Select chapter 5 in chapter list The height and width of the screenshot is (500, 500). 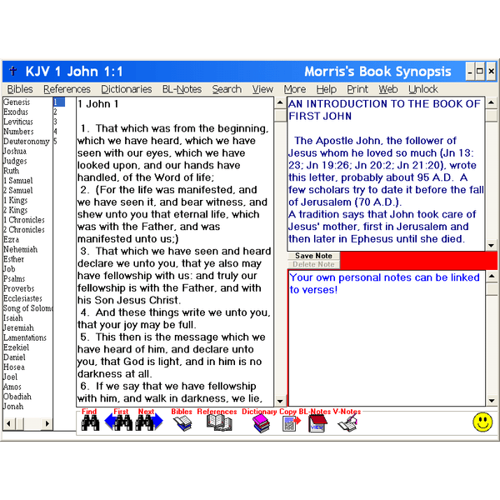[x=56, y=142]
